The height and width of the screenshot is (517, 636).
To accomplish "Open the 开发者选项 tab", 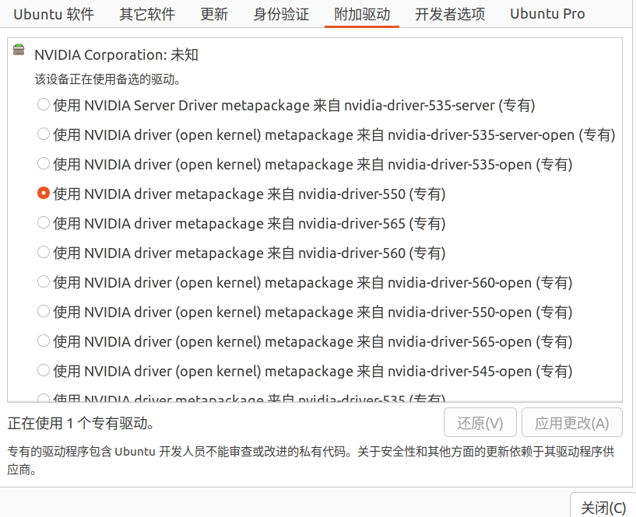I will click(450, 14).
